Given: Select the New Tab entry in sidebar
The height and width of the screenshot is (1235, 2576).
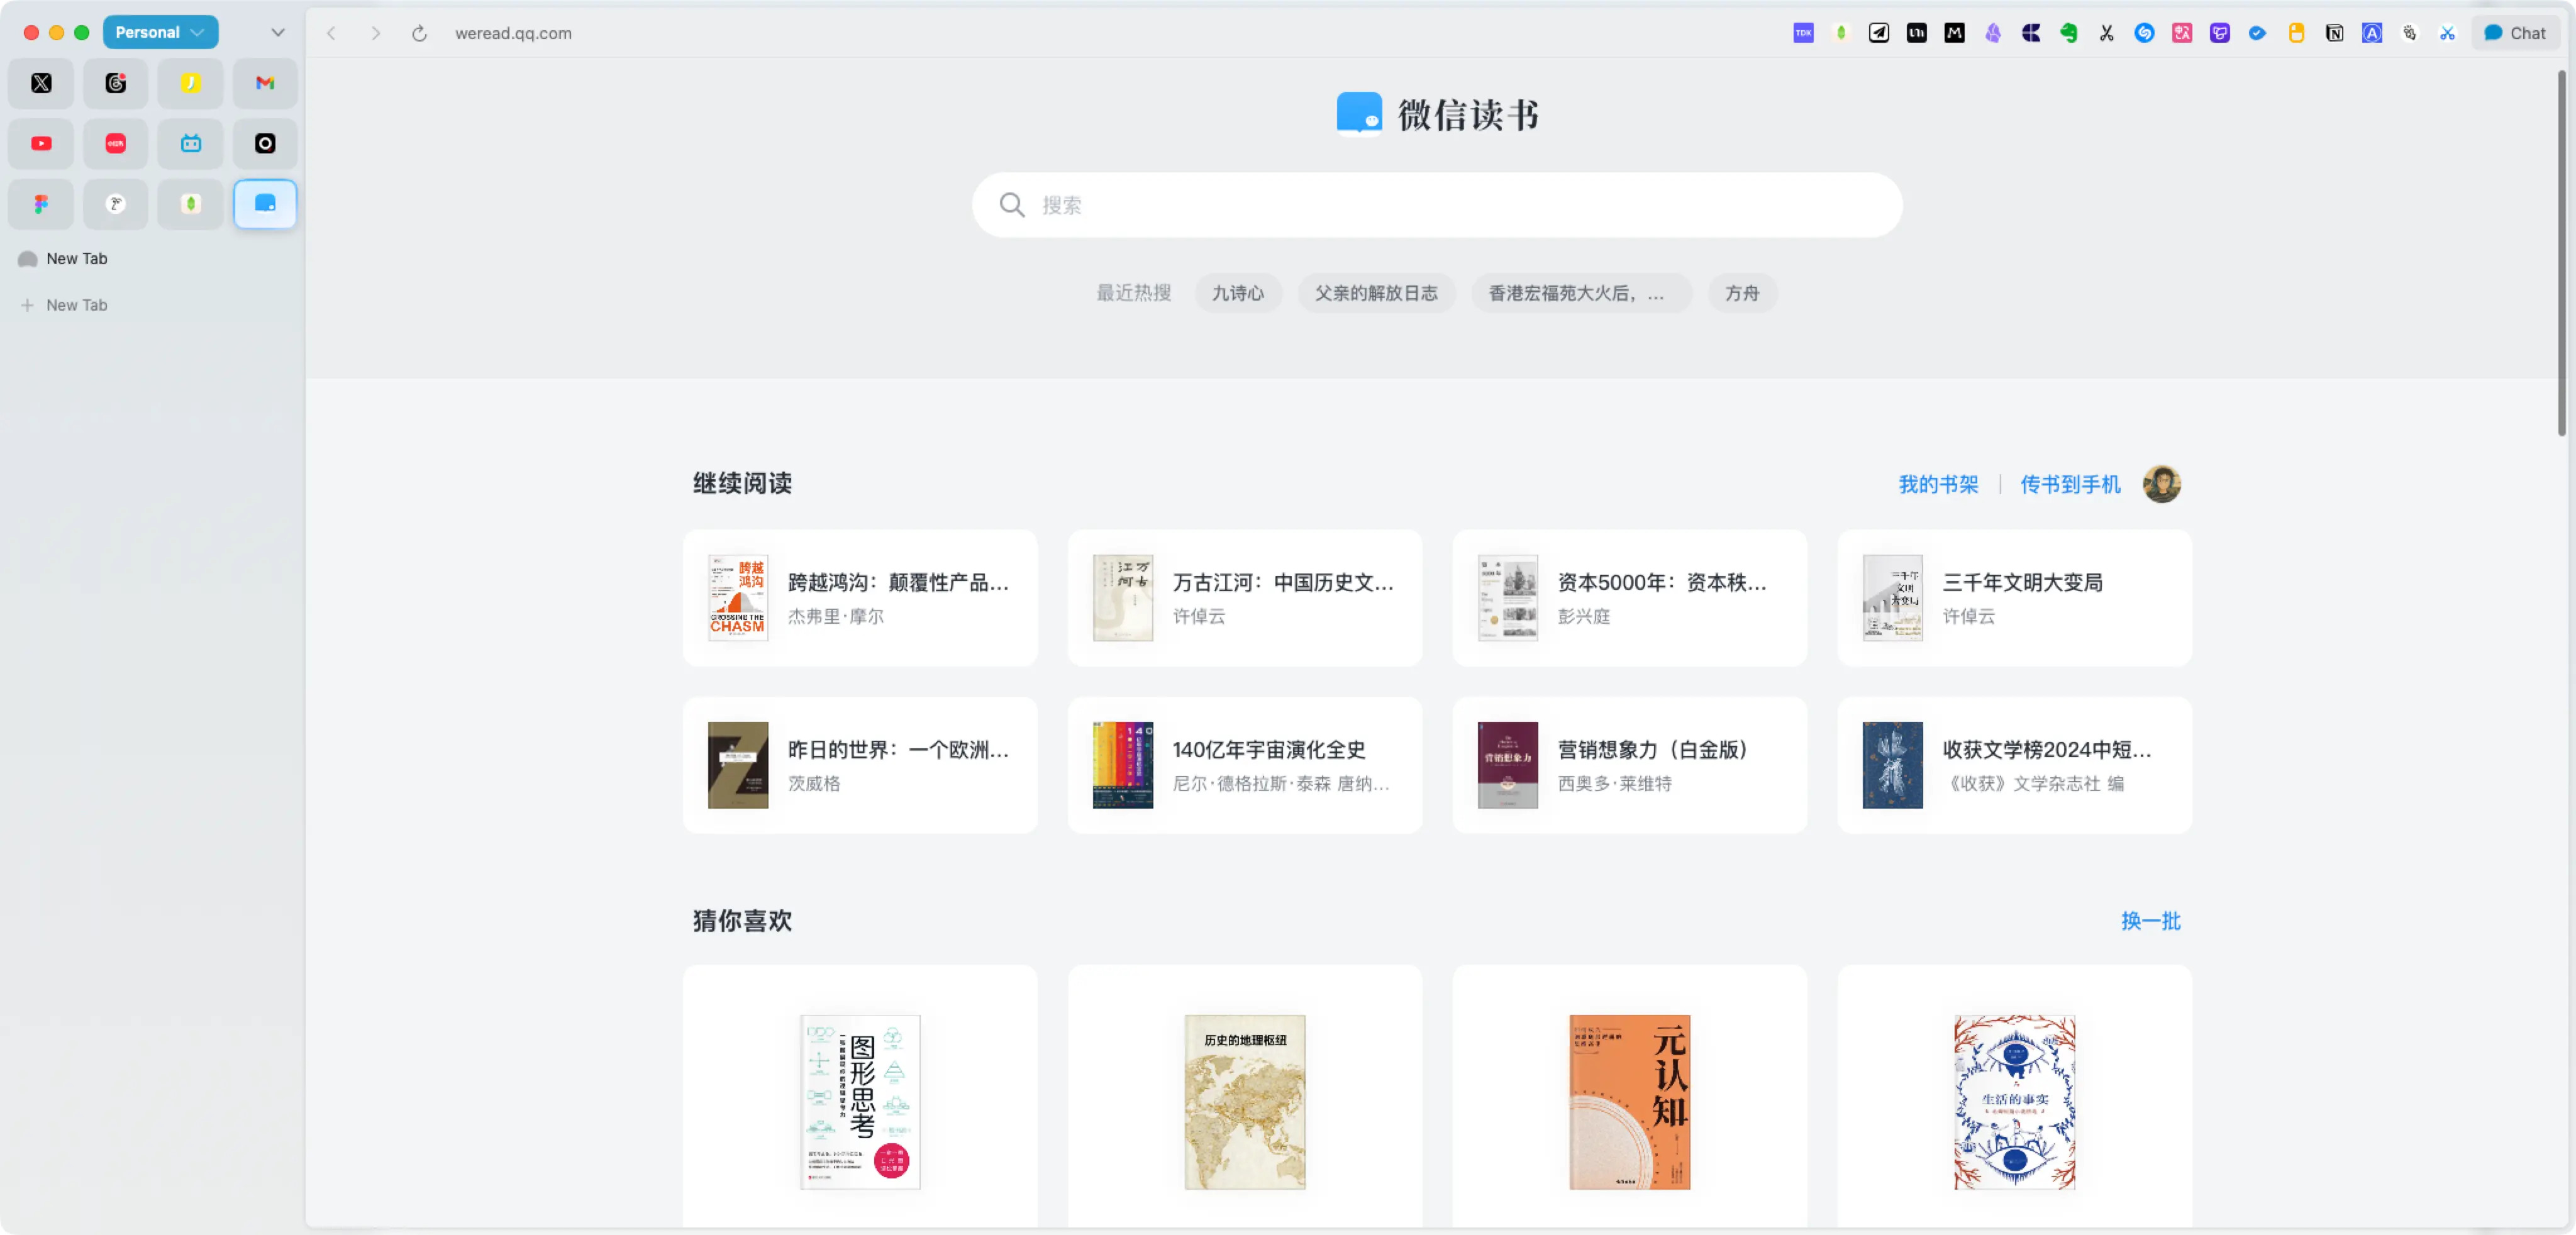Looking at the screenshot, I should click(x=76, y=258).
